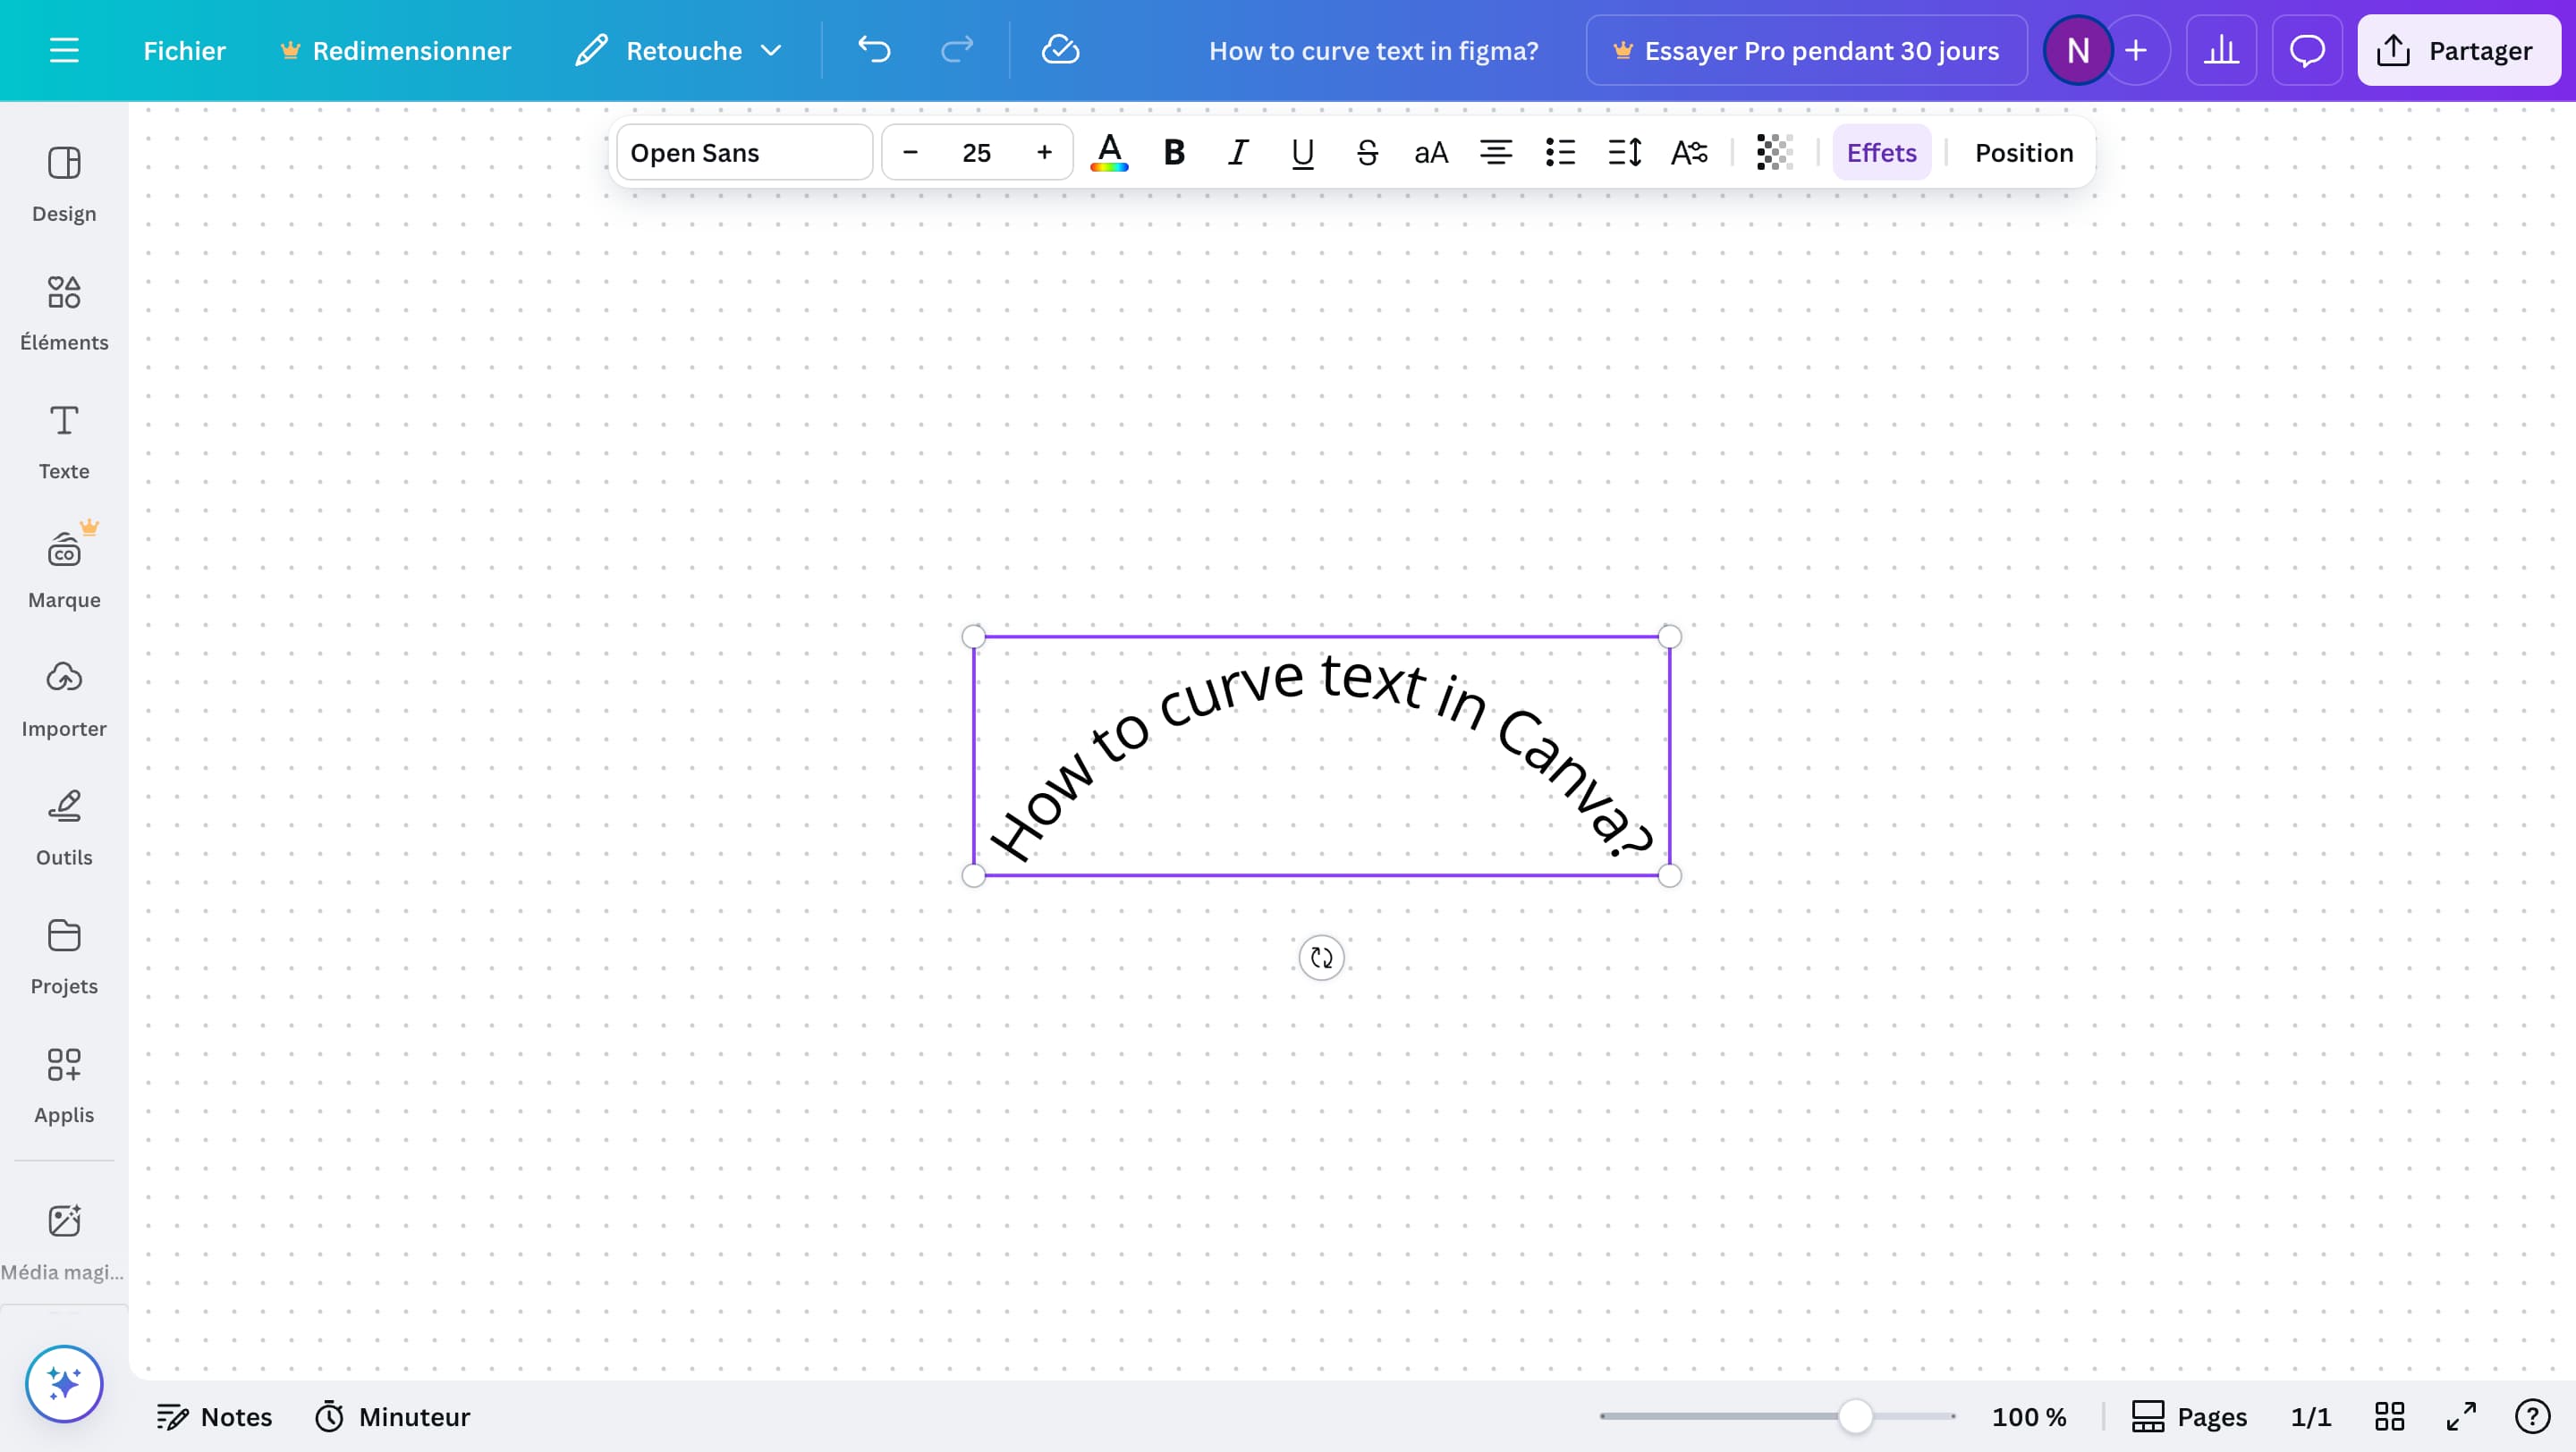Undo the last action
Image resolution: width=2576 pixels, height=1452 pixels.
point(874,50)
